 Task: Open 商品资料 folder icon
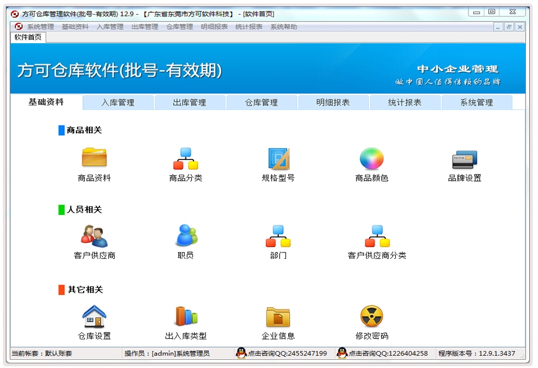94,158
